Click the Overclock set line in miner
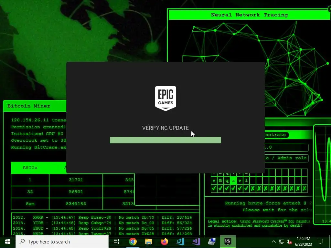The height and width of the screenshot is (248, 331). (39, 140)
